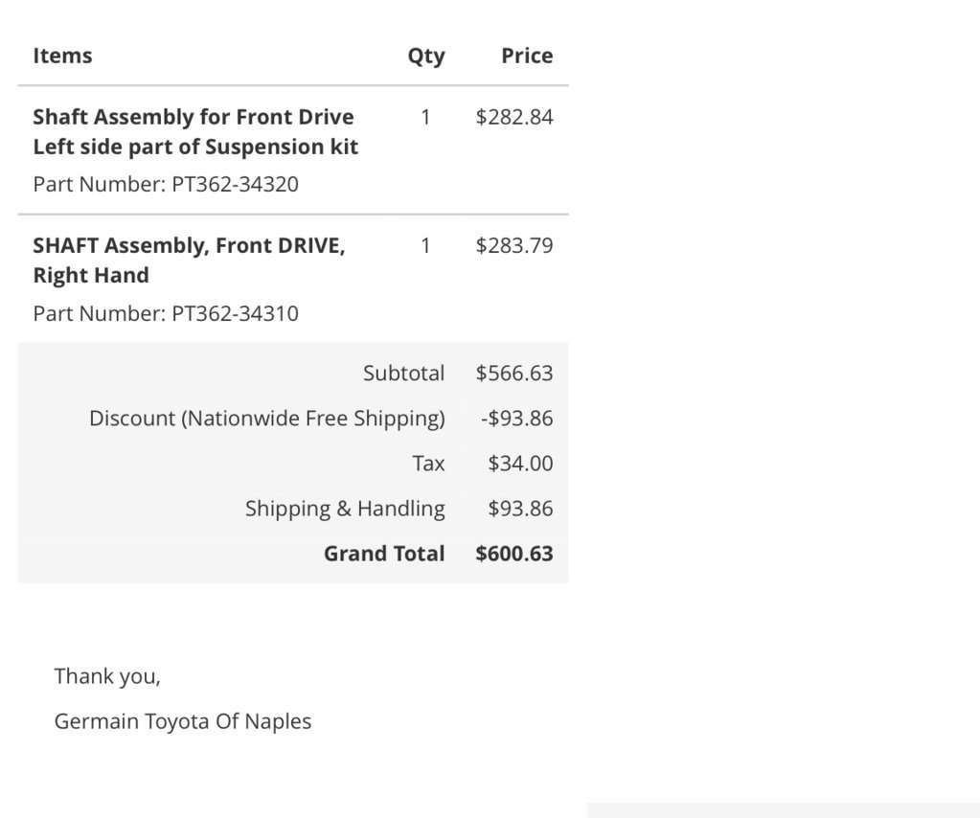Click the Grand Total label

tap(384, 554)
